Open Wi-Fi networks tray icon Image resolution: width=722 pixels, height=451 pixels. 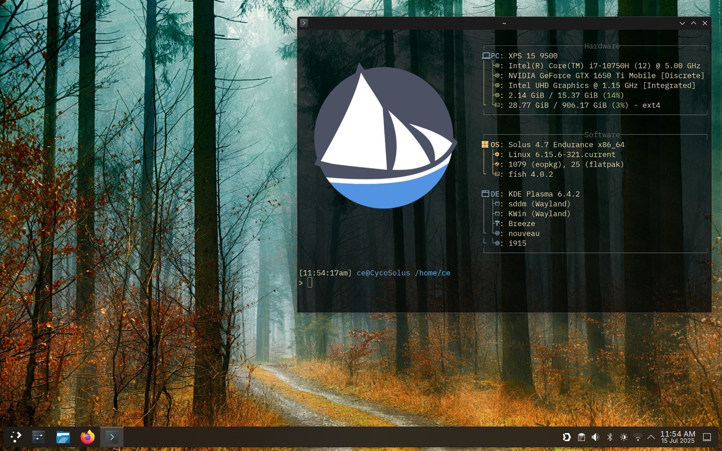(638, 437)
